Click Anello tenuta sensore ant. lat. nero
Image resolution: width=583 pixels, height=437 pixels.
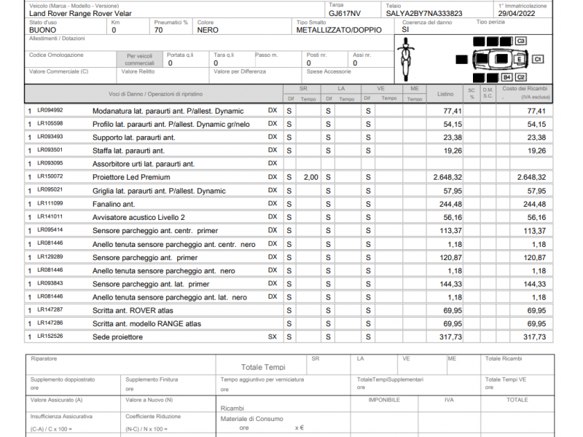point(170,297)
